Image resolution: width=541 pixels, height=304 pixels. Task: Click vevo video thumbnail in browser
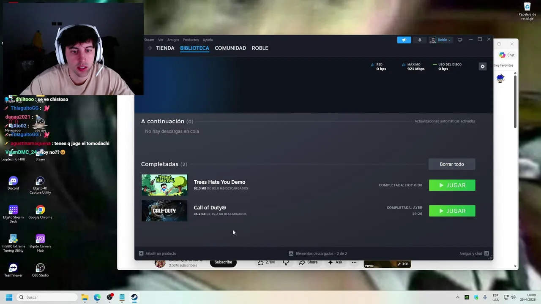[x=387, y=264]
